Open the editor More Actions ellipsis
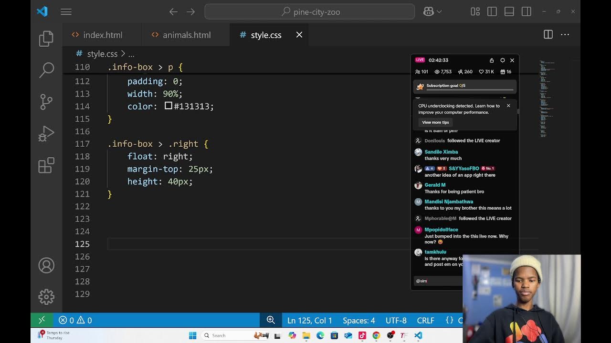The height and width of the screenshot is (343, 611). point(565,34)
